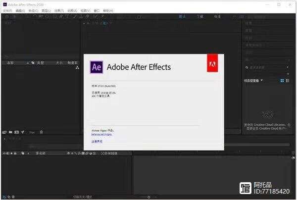
Task: Open project settings rocket icon
Action: (23, 132)
